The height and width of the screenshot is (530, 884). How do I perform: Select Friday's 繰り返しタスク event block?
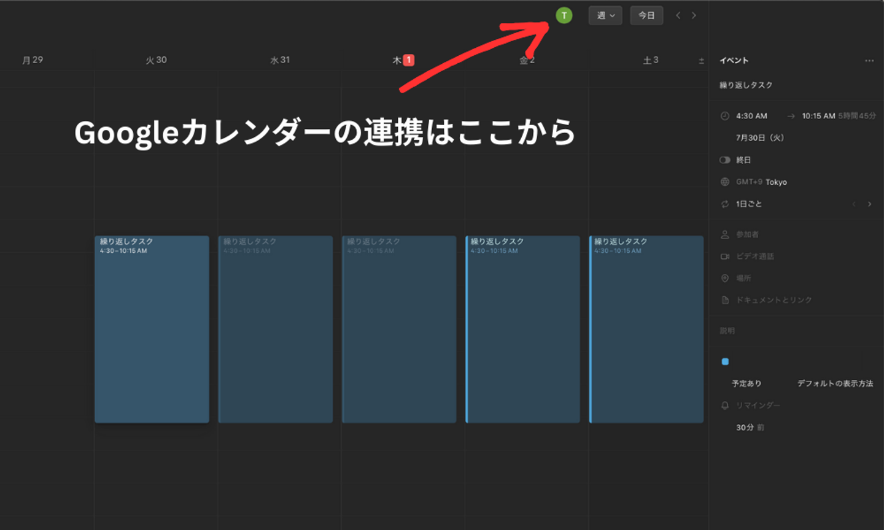[523, 329]
